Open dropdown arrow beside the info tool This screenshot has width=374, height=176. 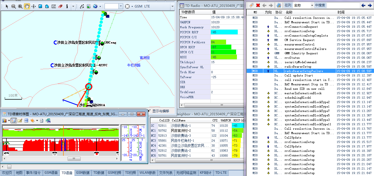73,6
